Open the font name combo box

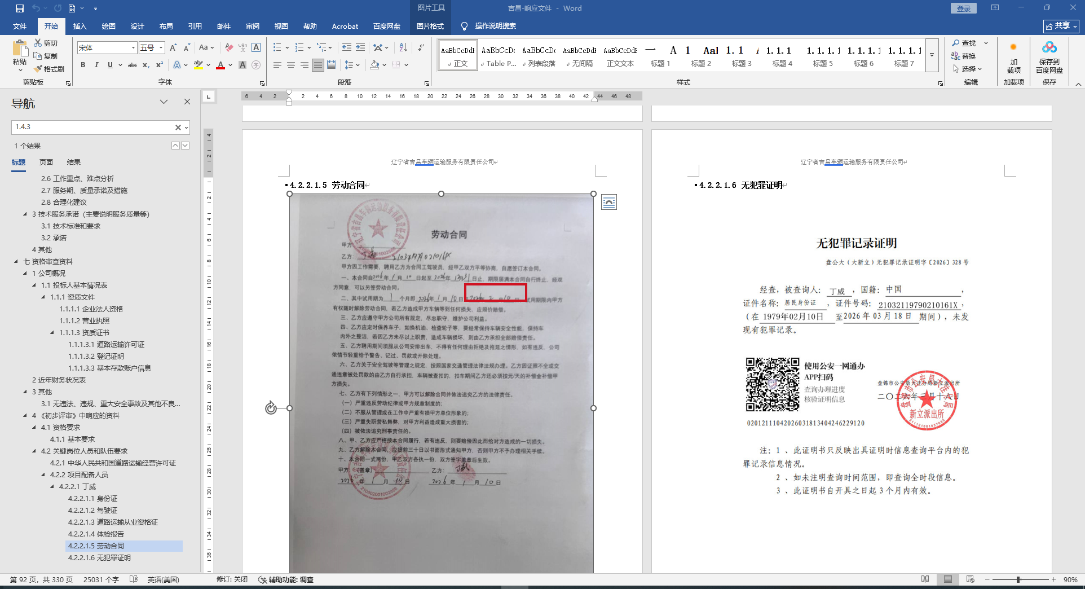pyautogui.click(x=107, y=48)
